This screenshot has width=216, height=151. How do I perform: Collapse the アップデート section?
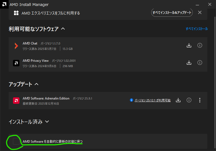coord(36,84)
